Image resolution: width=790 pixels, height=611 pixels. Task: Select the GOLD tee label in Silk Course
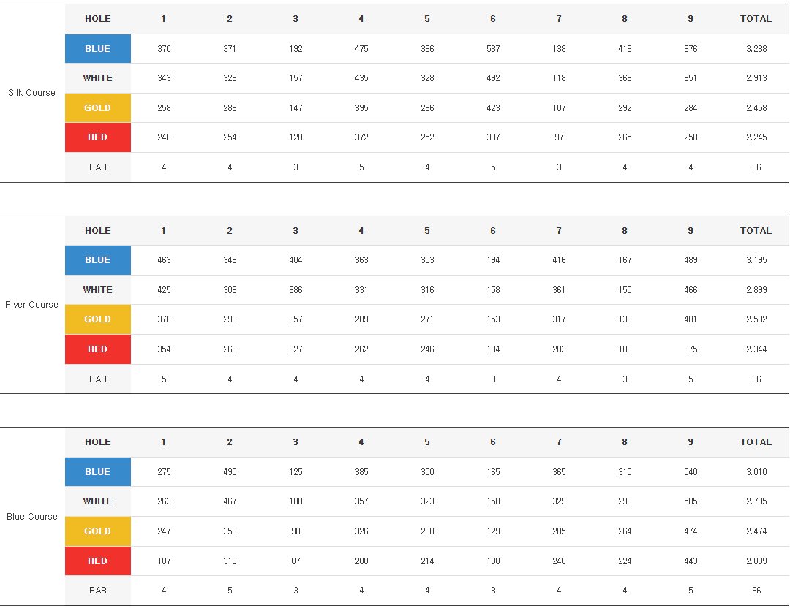pyautogui.click(x=97, y=108)
